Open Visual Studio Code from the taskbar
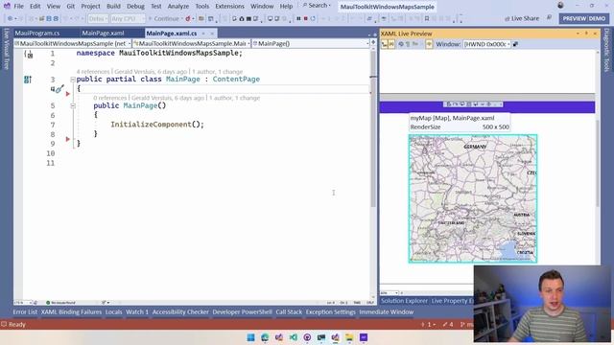The height and width of the screenshot is (345, 614). (x=294, y=337)
